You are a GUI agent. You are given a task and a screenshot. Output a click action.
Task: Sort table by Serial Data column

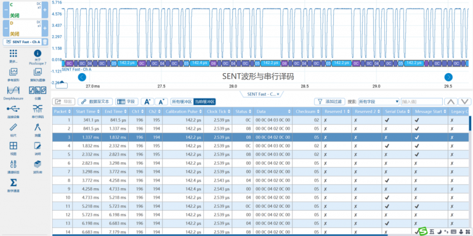click(397, 111)
